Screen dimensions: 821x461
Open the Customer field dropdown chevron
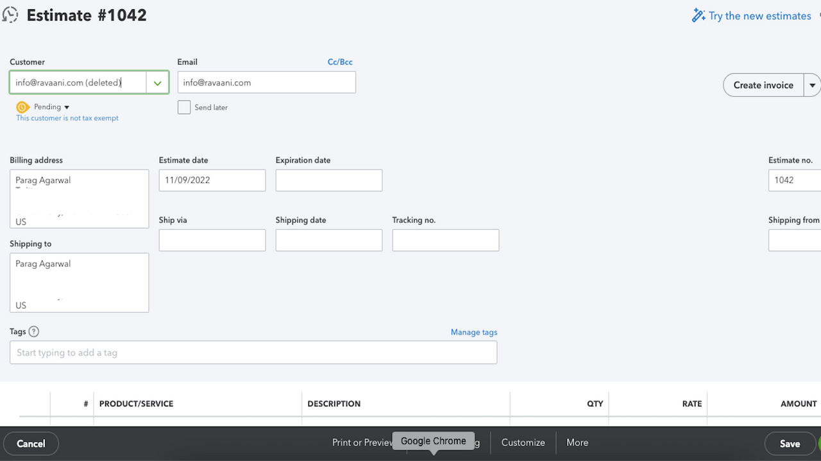[157, 82]
